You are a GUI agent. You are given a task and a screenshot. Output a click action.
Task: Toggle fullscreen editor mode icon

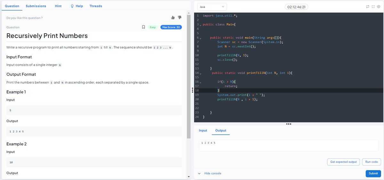(x=373, y=7)
